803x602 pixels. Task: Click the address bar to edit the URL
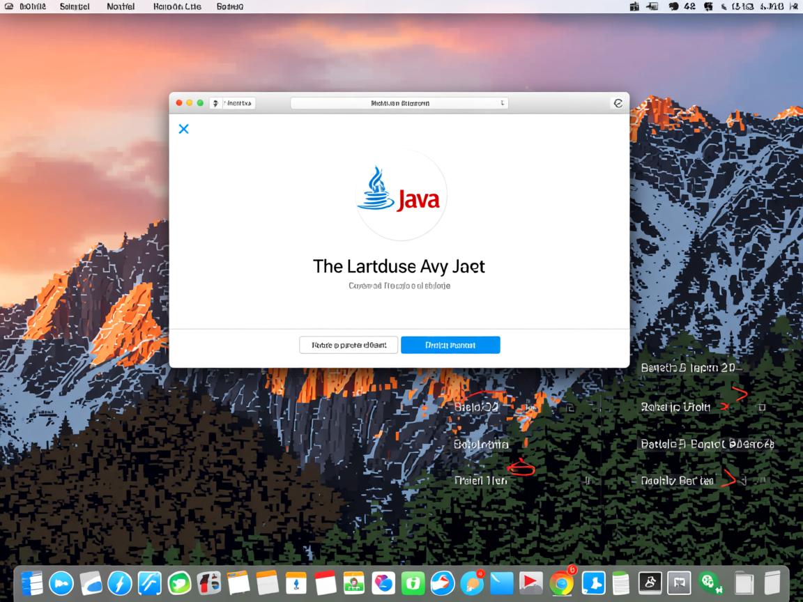399,102
